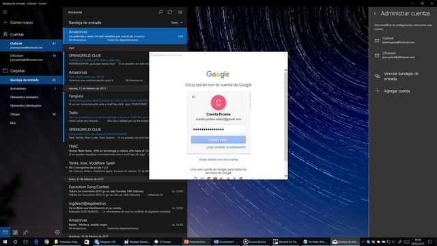Screen dimensions: 437x246
Task: Open forgotten password link
Action: 226,148
